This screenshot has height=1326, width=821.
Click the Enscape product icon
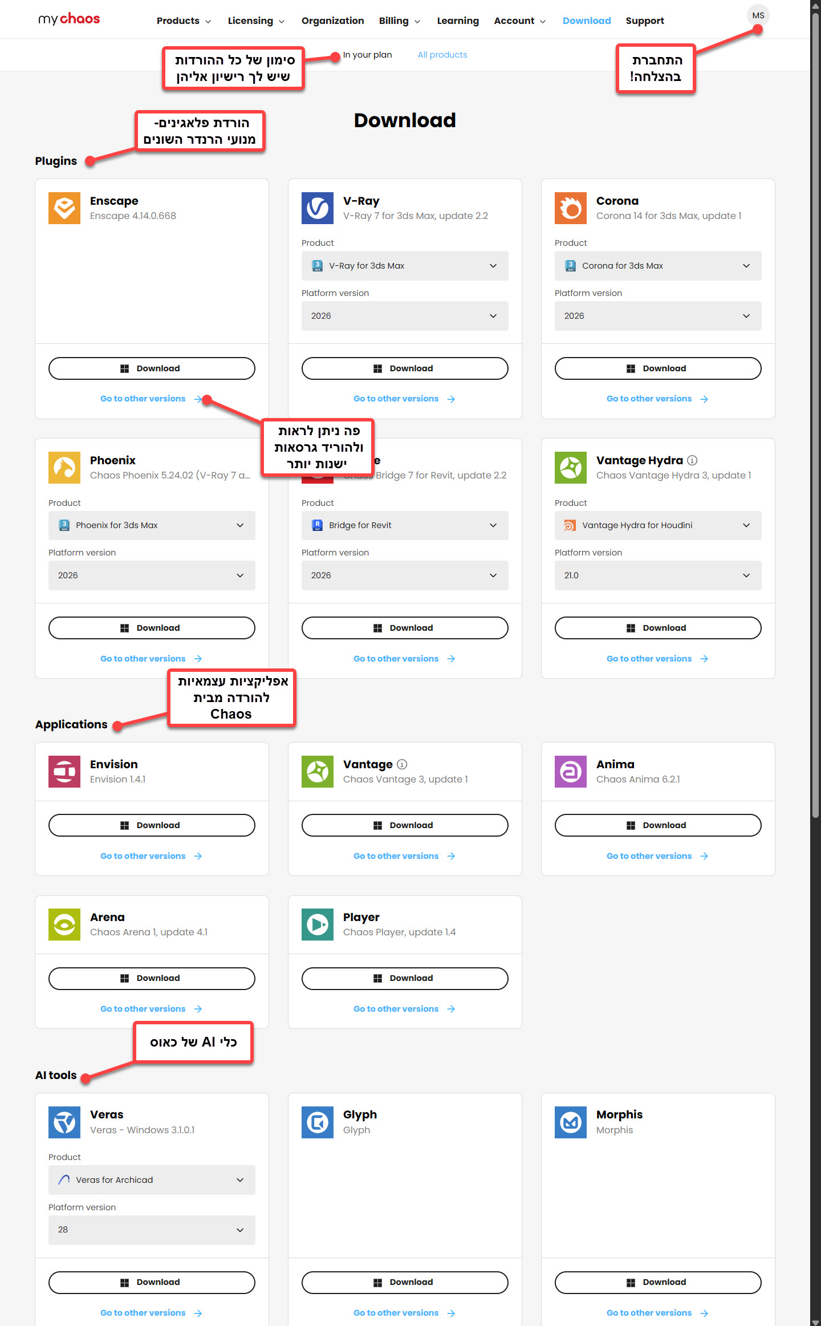(64, 208)
